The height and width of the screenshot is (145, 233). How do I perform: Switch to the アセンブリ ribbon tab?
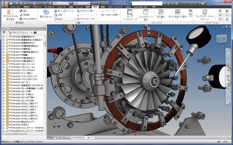click(15, 7)
